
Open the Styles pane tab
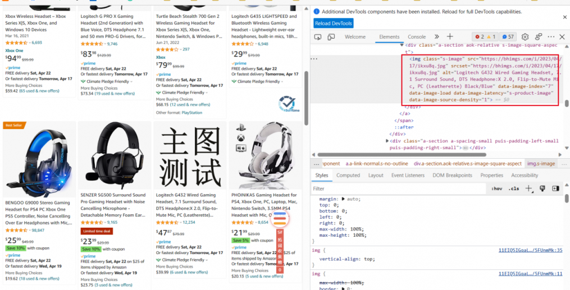321,176
